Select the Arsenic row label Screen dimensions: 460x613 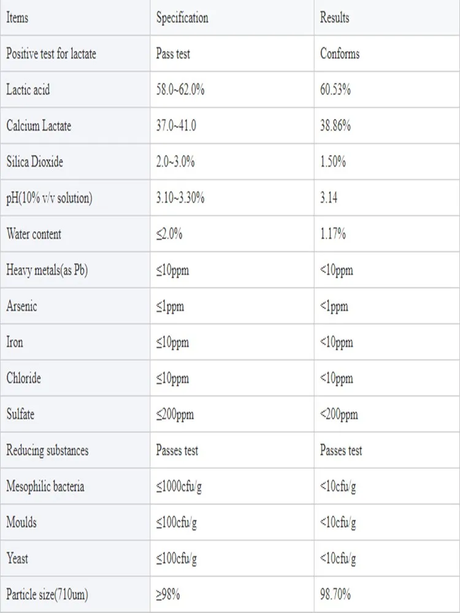[x=21, y=306]
